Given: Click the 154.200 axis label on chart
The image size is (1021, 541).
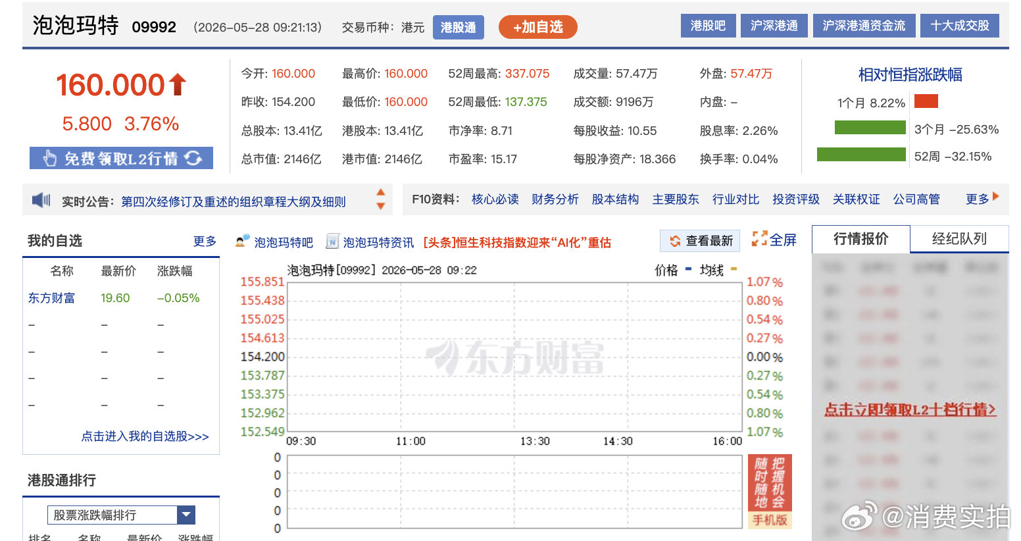Looking at the screenshot, I should pos(262,357).
